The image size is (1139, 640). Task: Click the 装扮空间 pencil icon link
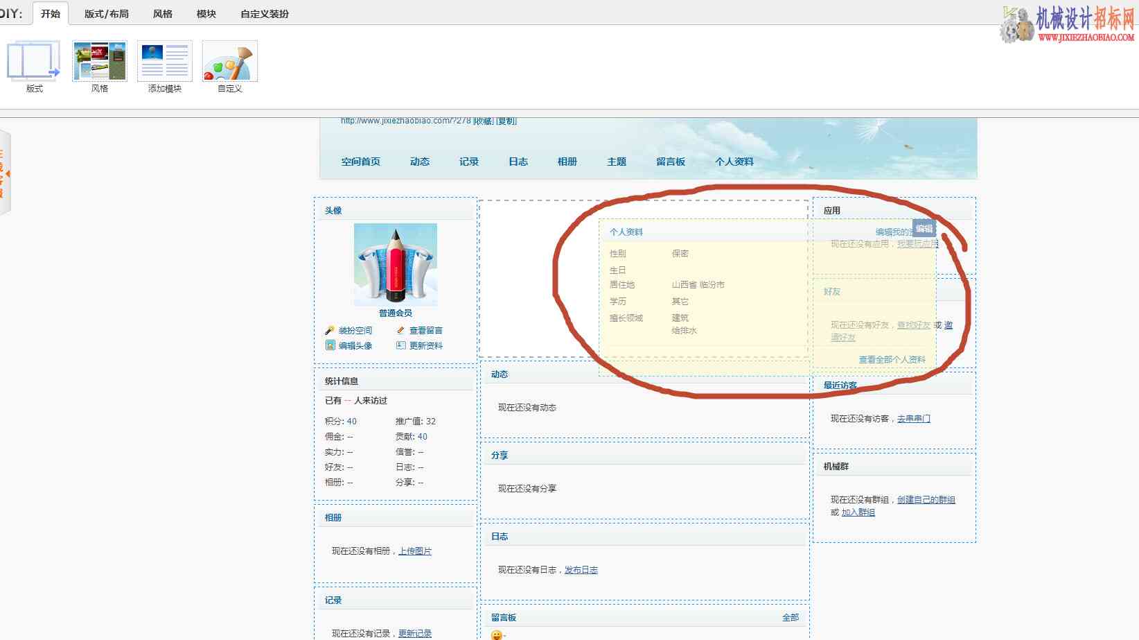click(x=348, y=331)
